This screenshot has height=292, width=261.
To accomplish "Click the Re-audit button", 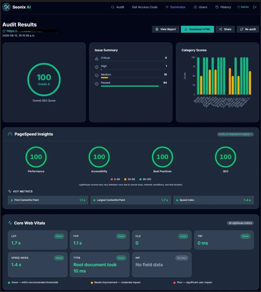I will coord(248,29).
